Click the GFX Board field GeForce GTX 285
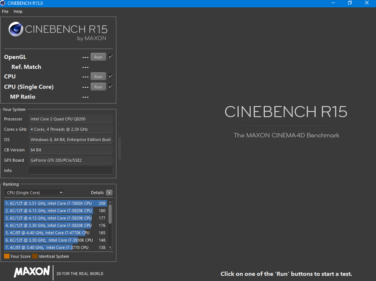The height and width of the screenshot is (281, 376). click(x=70, y=160)
